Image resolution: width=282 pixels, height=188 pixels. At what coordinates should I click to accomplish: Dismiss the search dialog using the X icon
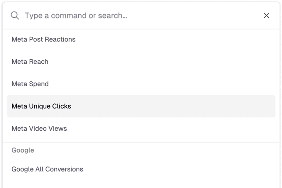[x=266, y=16]
